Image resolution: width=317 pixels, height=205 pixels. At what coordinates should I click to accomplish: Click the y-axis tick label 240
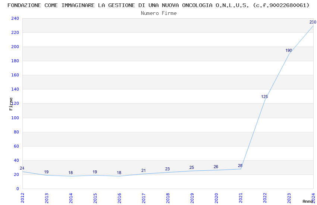tap(15, 18)
